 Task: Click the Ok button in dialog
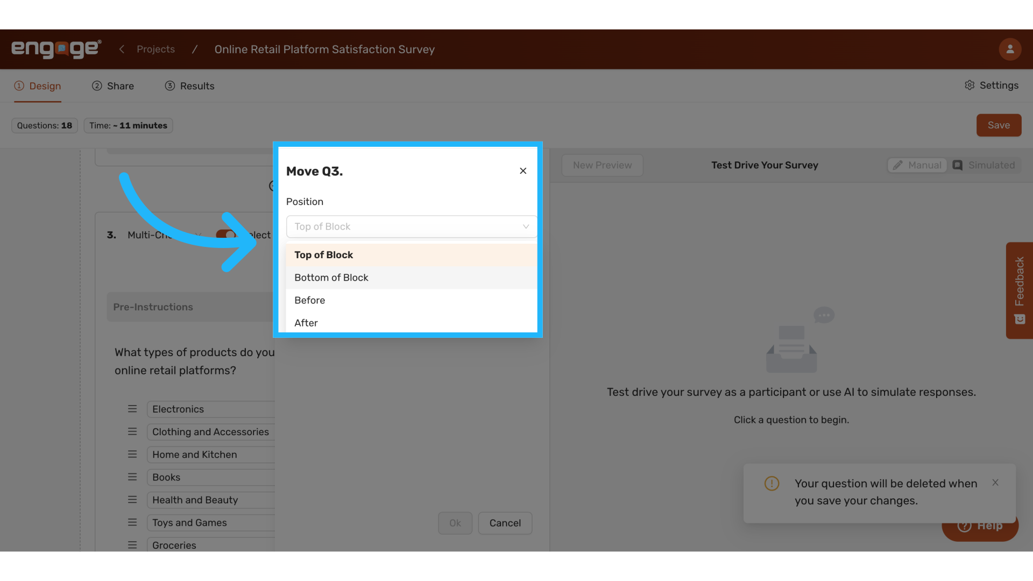[455, 523]
